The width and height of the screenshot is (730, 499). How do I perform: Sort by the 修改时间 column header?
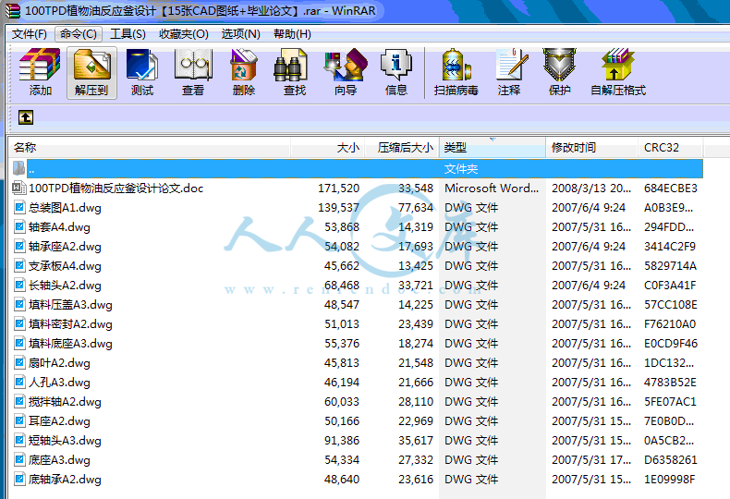591,148
